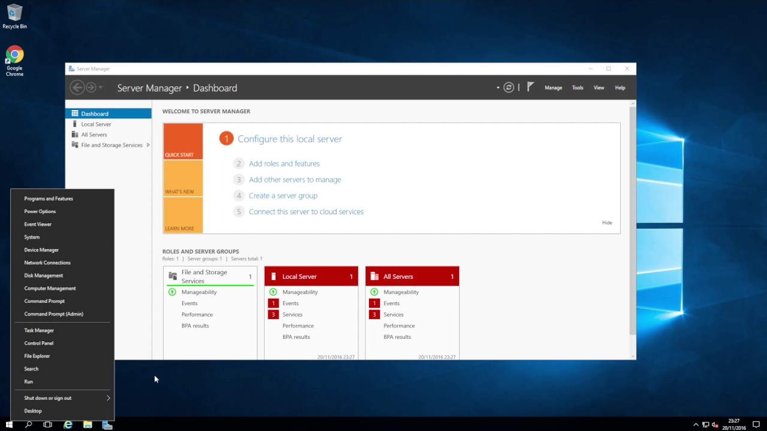
Task: Click File and Storage manageability status icon
Action: click(172, 292)
